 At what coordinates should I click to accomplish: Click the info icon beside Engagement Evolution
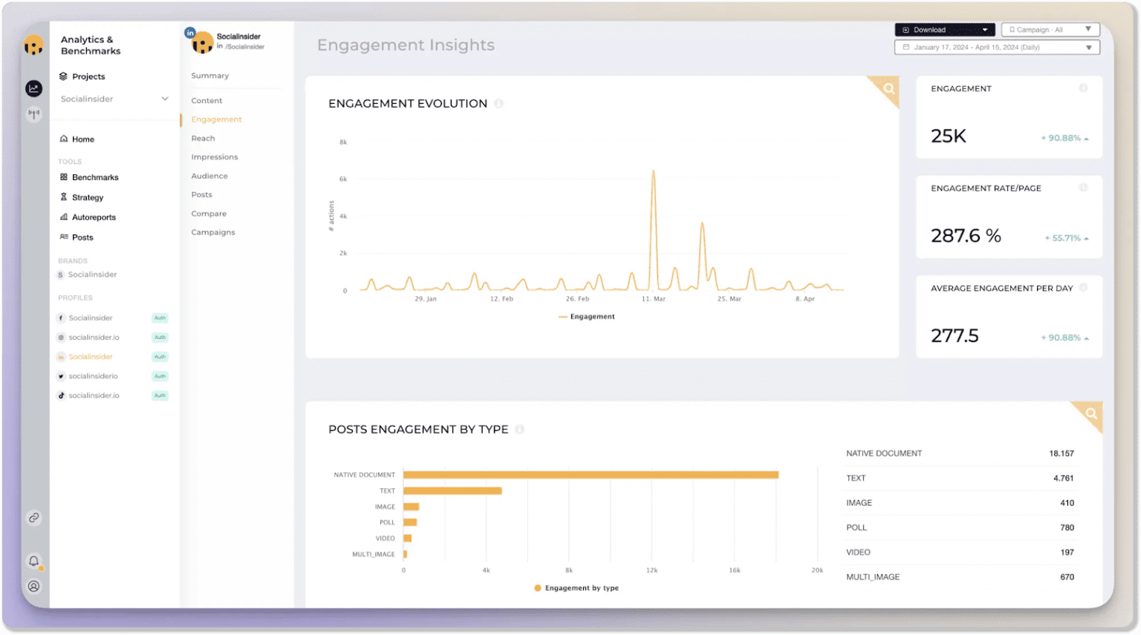tap(498, 103)
